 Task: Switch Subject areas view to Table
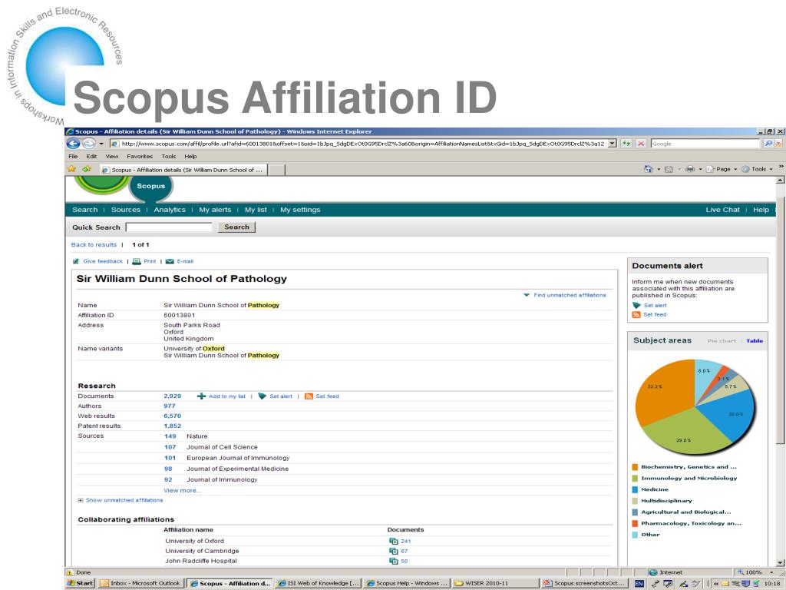755,340
